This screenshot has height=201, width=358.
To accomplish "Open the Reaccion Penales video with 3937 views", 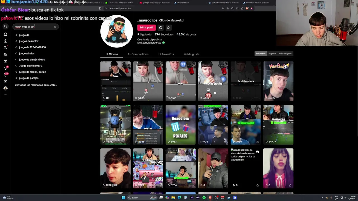I will pos(180,125).
